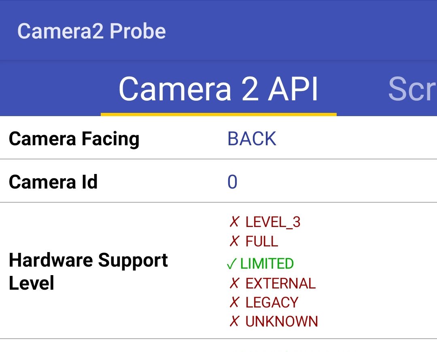Click the X icon beside FULL

[x=234, y=241]
